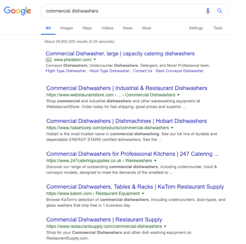Switch to the Maps tab
246x244 pixels.
[x=87, y=28]
